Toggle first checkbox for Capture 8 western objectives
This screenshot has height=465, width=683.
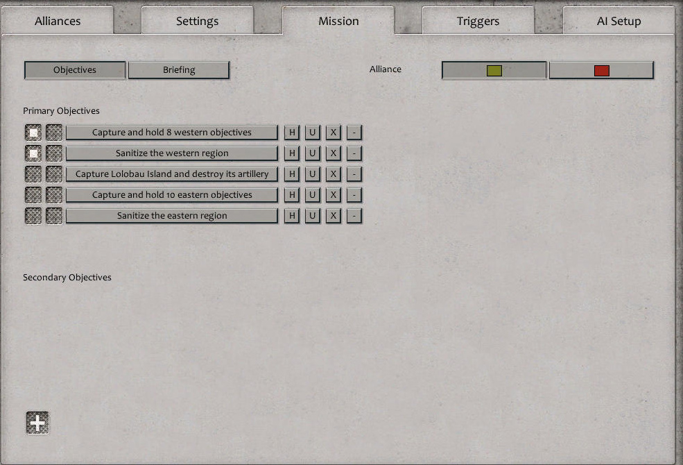click(33, 133)
